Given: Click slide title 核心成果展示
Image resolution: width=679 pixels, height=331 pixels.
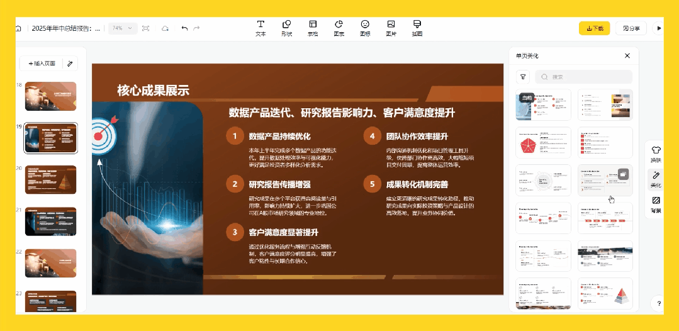Looking at the screenshot, I should [154, 91].
